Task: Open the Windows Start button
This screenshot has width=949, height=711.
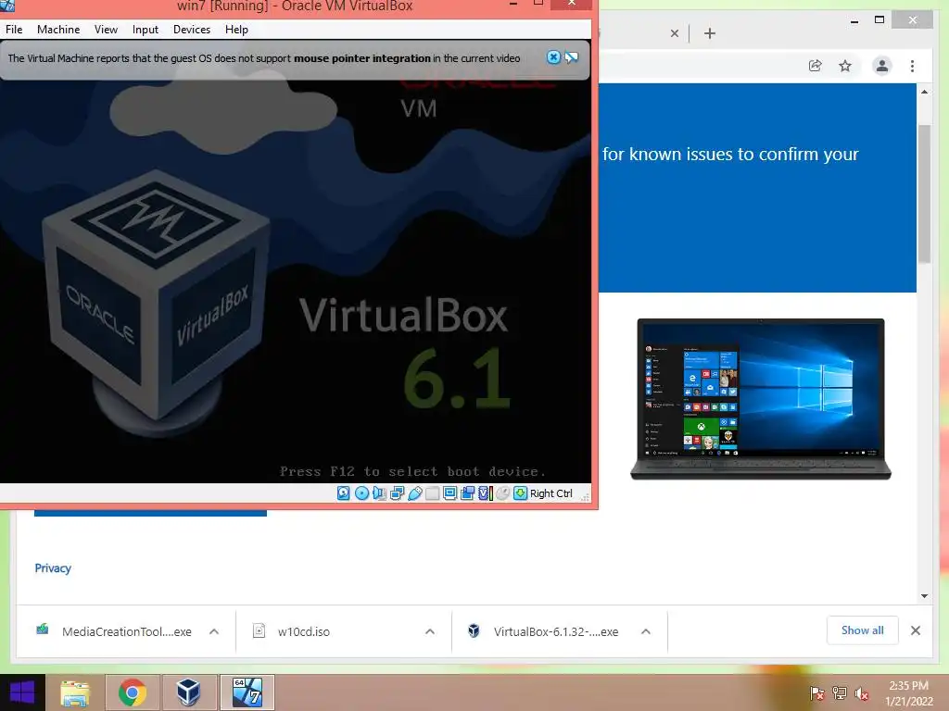Action: click(22, 692)
